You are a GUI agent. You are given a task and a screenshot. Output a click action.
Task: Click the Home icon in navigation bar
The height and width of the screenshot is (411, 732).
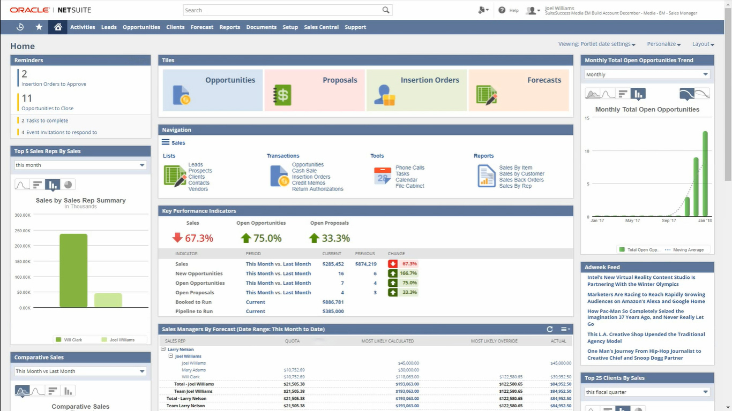(x=58, y=27)
